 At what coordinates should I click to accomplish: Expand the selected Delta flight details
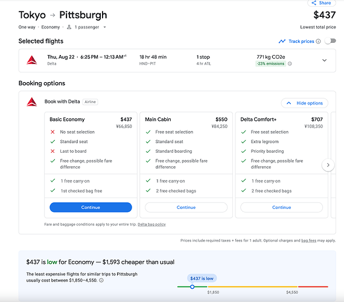pos(324,60)
